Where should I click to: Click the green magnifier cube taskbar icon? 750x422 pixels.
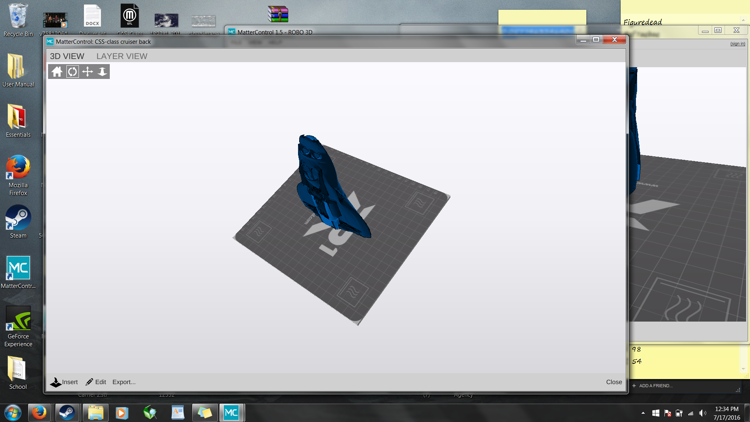click(150, 413)
